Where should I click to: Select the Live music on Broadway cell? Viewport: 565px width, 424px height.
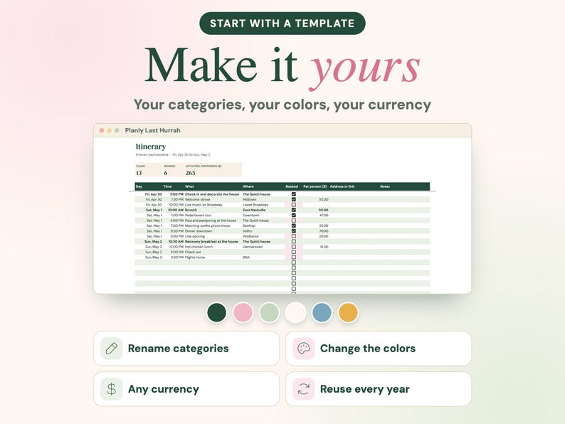[204, 205]
